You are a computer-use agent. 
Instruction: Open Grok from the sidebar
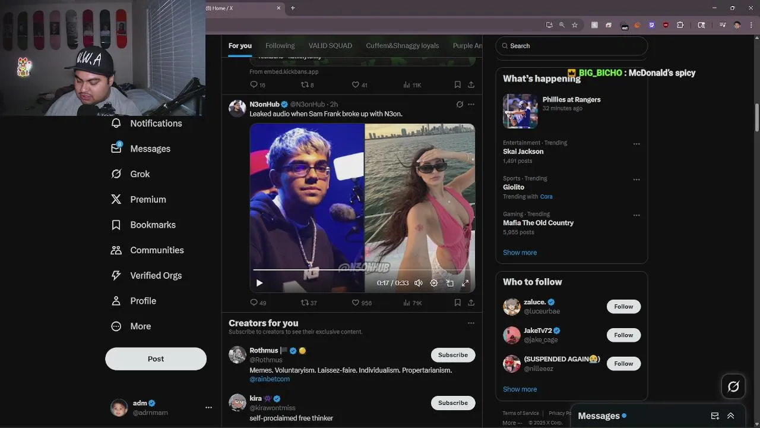coord(130,174)
